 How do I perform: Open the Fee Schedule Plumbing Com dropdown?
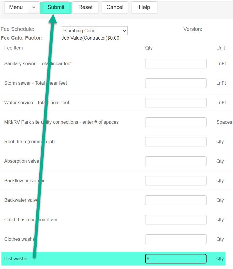point(95,31)
